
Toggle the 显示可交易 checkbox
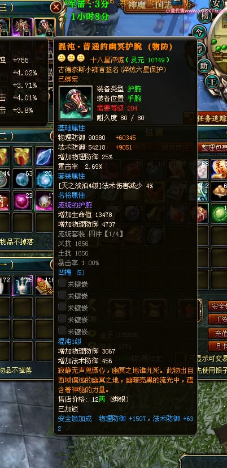181,358
